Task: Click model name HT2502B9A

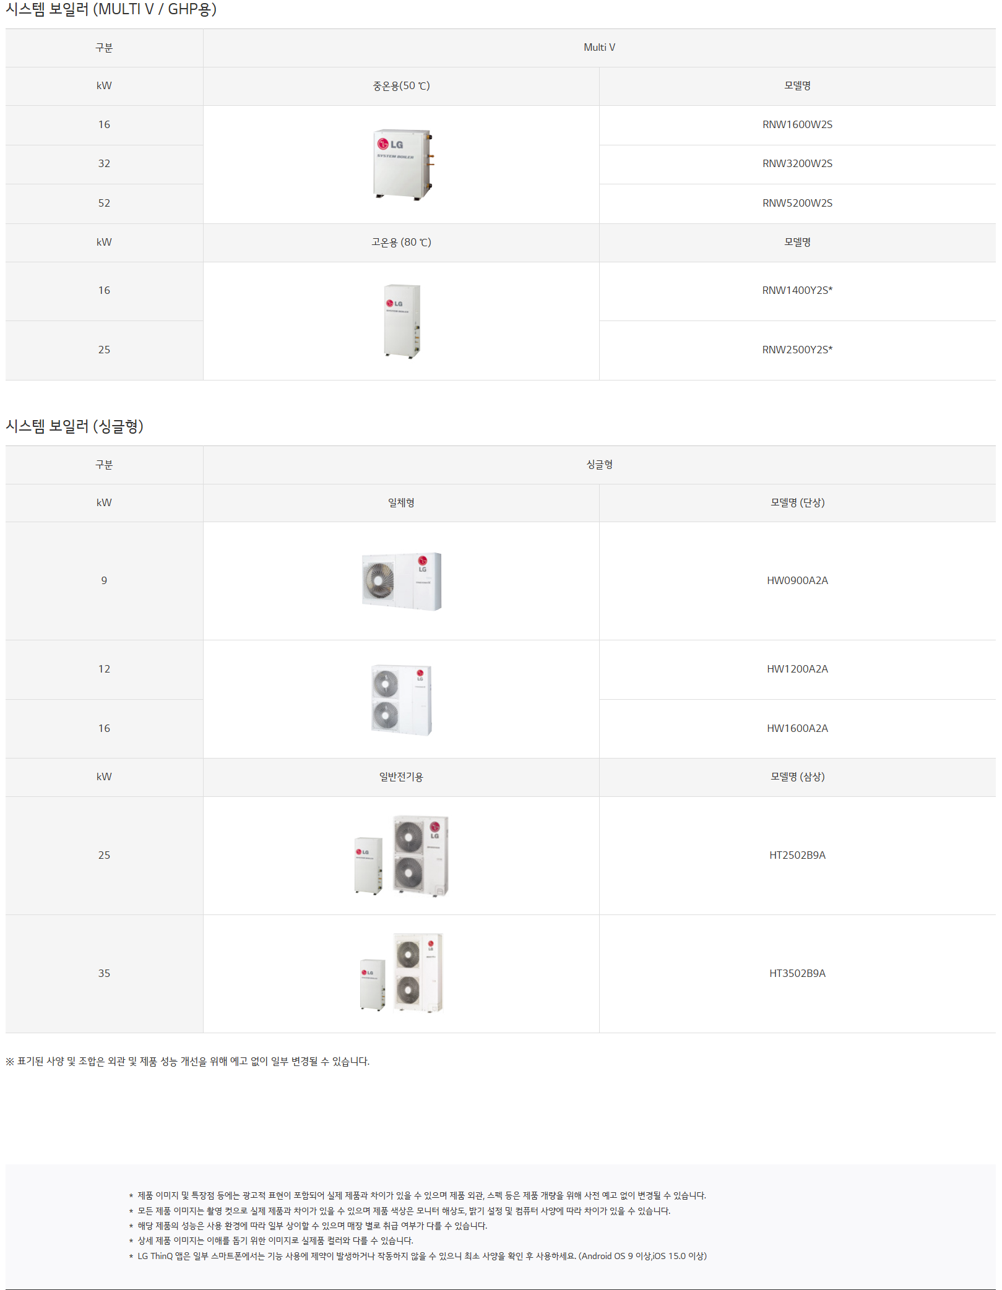Action: pyautogui.click(x=797, y=855)
